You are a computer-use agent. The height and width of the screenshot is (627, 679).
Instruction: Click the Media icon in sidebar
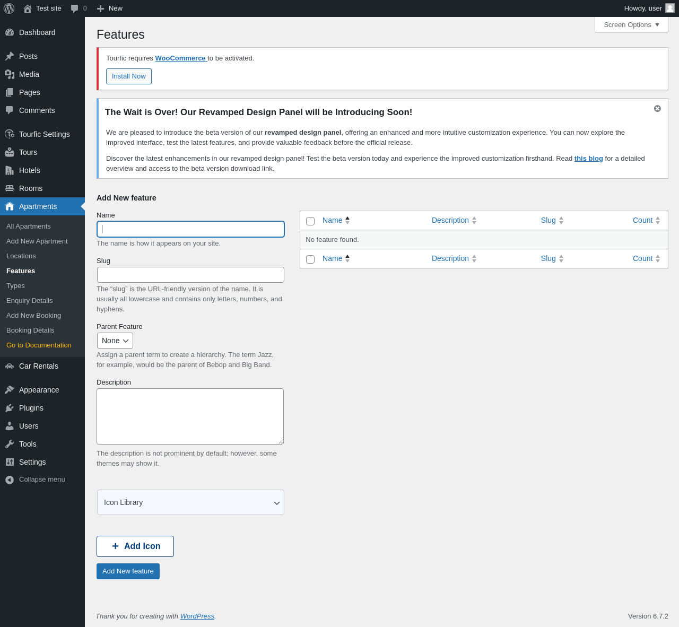10,74
